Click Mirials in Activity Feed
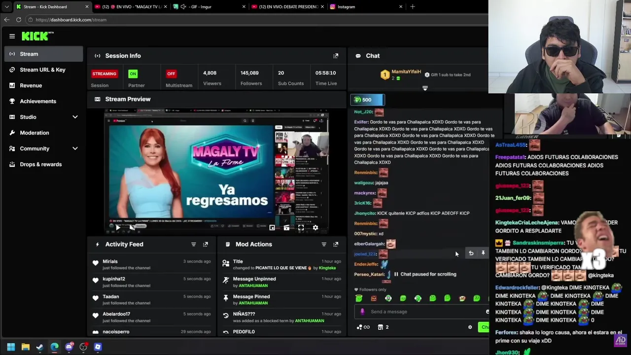This screenshot has height=355, width=631. click(110, 261)
